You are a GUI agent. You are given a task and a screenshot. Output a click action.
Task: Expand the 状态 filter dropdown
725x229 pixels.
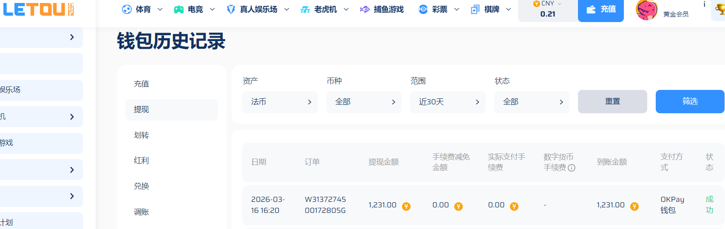531,102
